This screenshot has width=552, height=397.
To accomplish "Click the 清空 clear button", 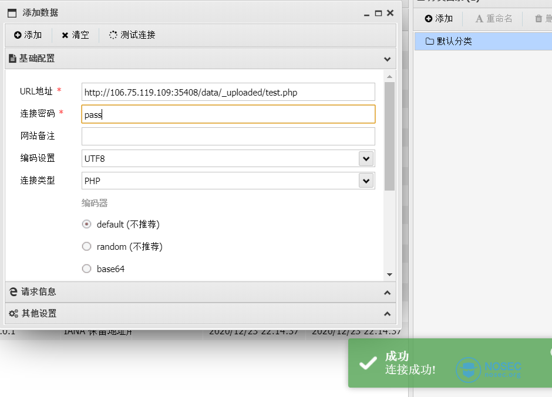I will 75,35.
